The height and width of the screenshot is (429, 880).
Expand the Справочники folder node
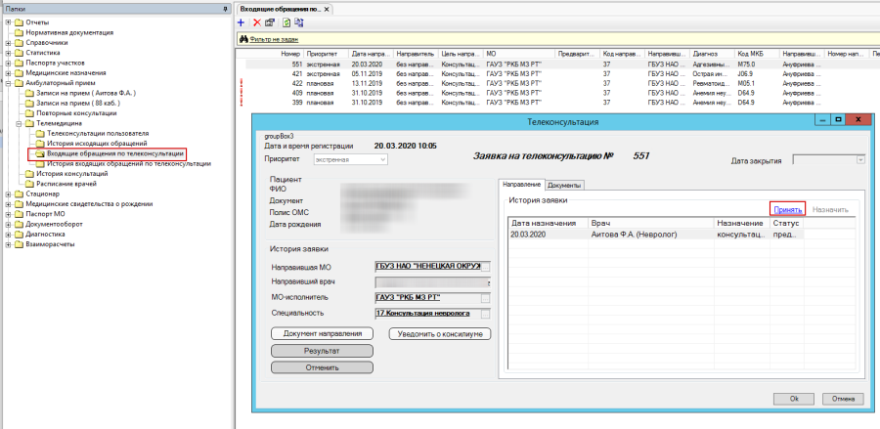[x=9, y=43]
